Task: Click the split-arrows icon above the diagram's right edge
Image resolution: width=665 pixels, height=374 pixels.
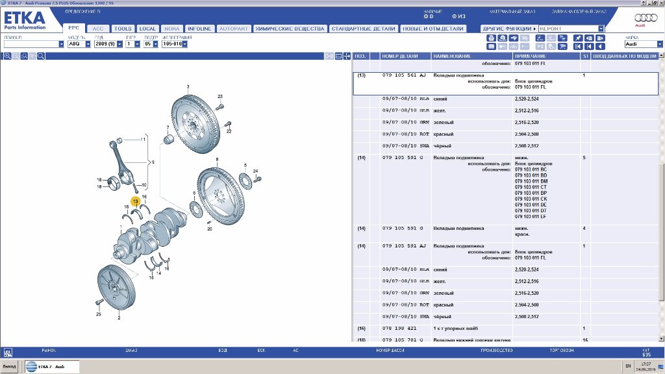Action: pos(347,56)
